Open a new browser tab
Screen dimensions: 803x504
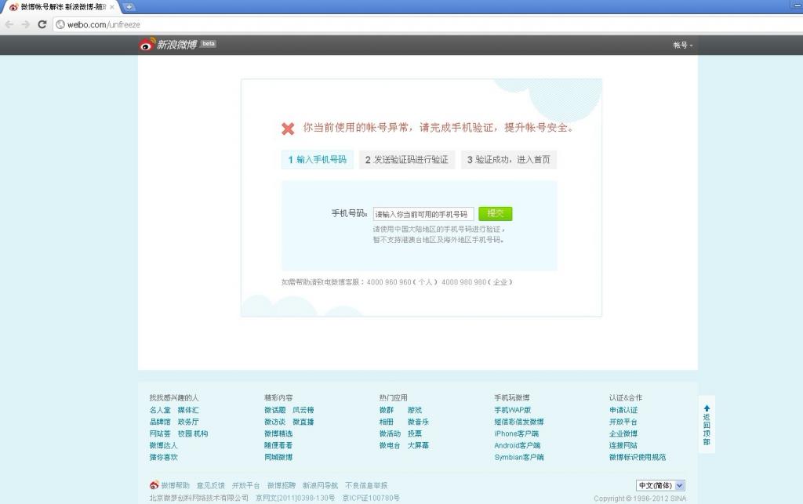pyautogui.click(x=129, y=7)
